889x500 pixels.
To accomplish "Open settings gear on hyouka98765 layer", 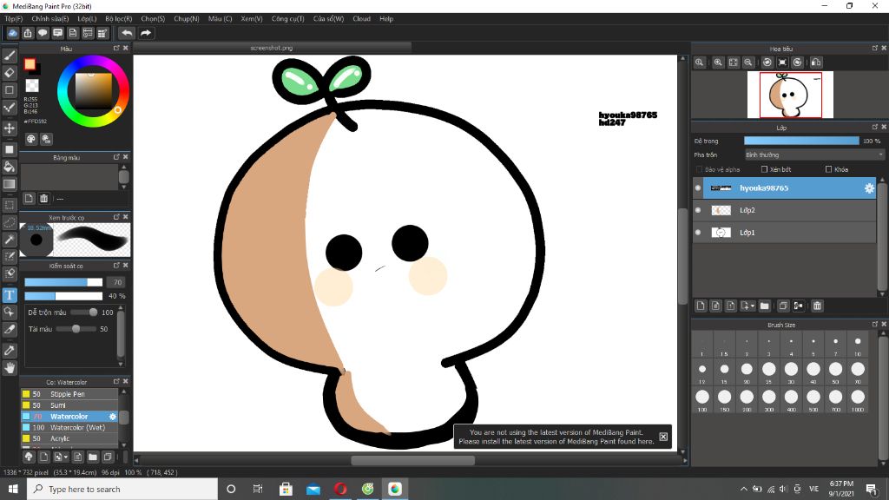I will click(868, 187).
